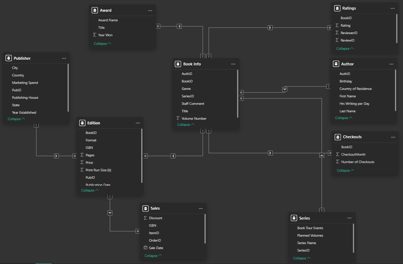The height and width of the screenshot is (264, 403).
Task: Click the Author table database icon
Action: click(336, 64)
